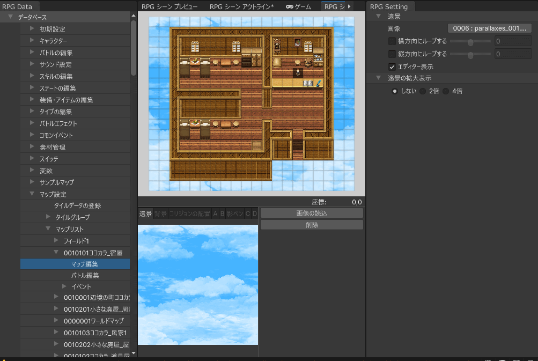538x361 pixels.
Task: Click the RPG Data scrollbar down arrow
Action: (x=133, y=354)
